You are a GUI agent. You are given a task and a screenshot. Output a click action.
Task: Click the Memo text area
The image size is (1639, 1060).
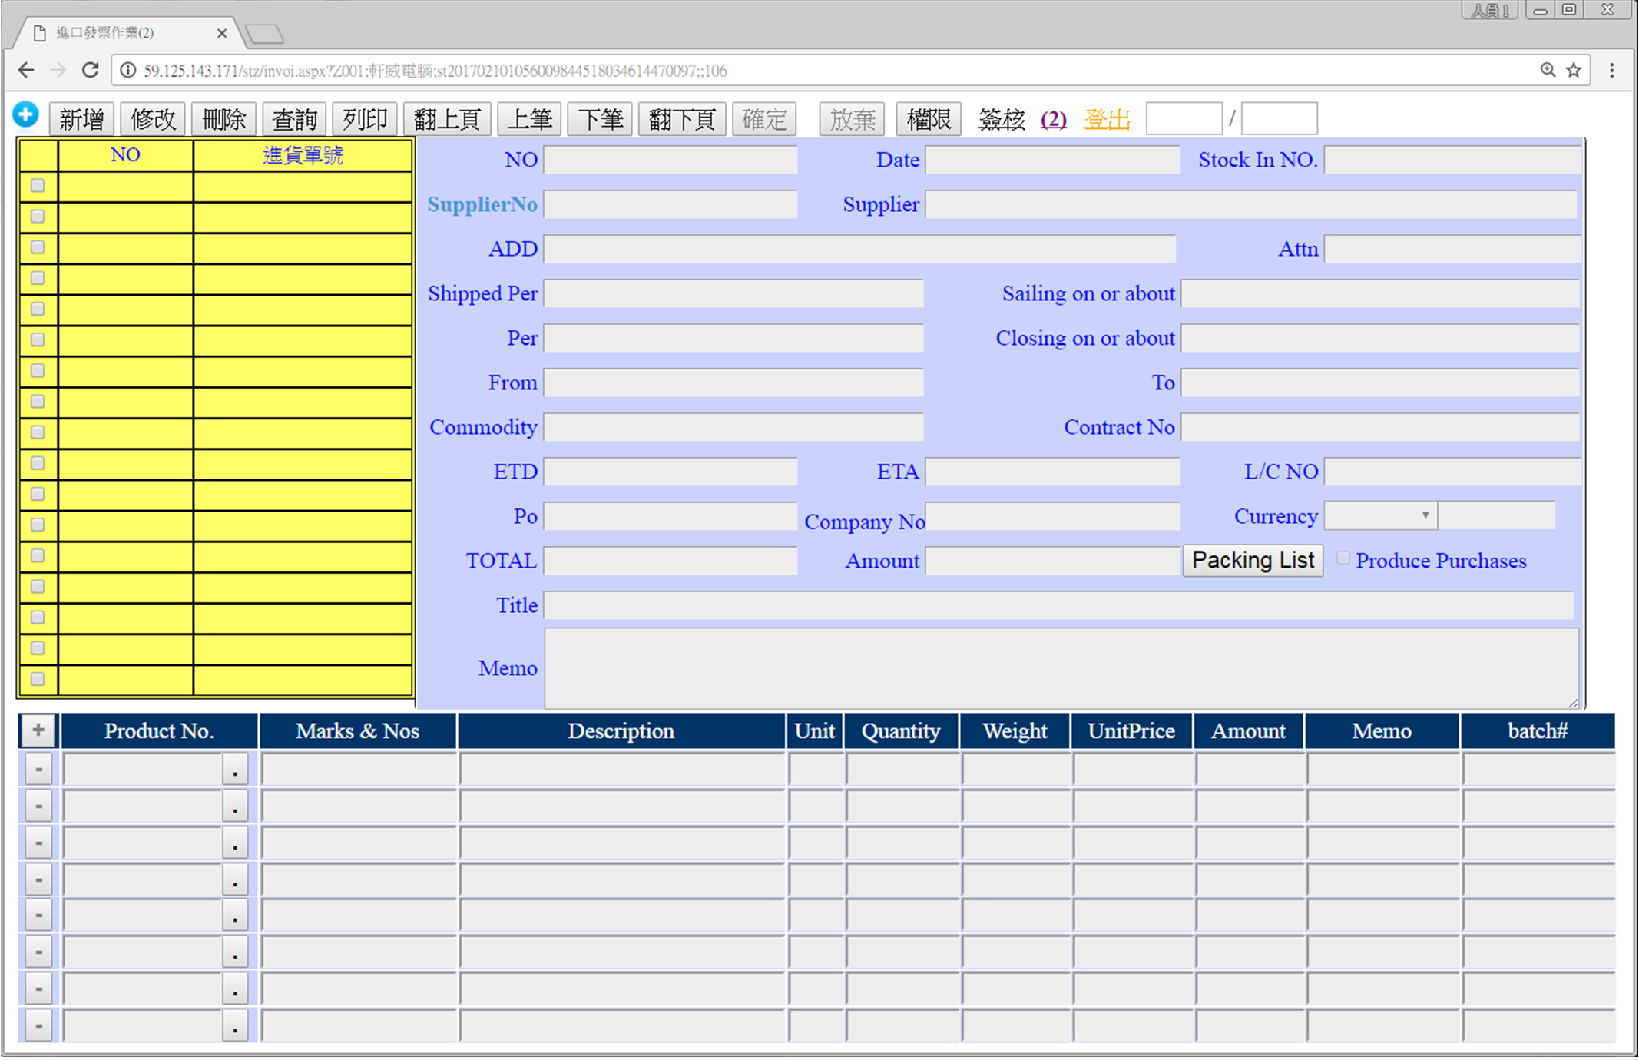point(1061,668)
